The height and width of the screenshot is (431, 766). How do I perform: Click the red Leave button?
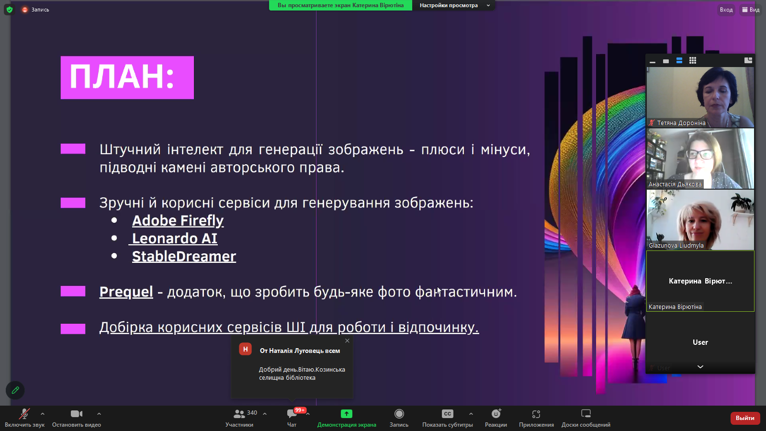(744, 418)
